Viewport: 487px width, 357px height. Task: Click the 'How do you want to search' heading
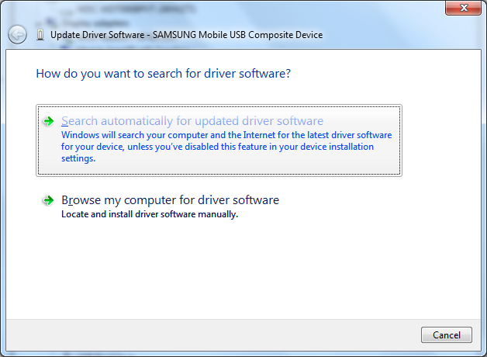(163, 75)
